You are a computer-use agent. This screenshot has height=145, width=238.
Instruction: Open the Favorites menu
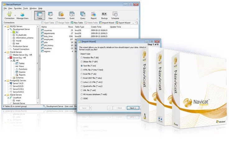pyautogui.click(x=18, y=8)
